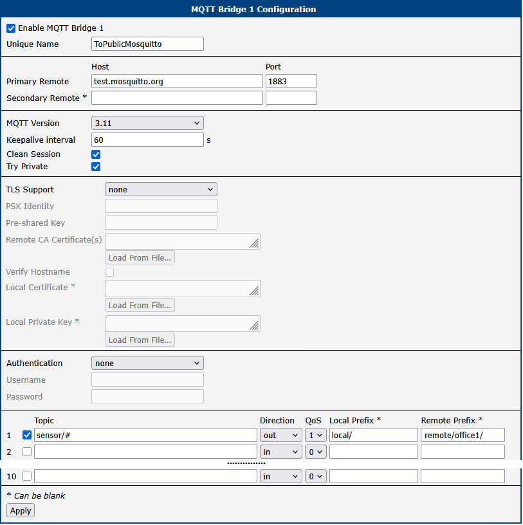Click the Local Certificate text area
Viewport: 523px width, 525px height.
coord(183,289)
